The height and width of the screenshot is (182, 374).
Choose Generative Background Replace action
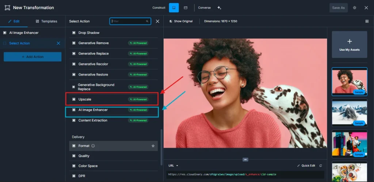(113, 87)
